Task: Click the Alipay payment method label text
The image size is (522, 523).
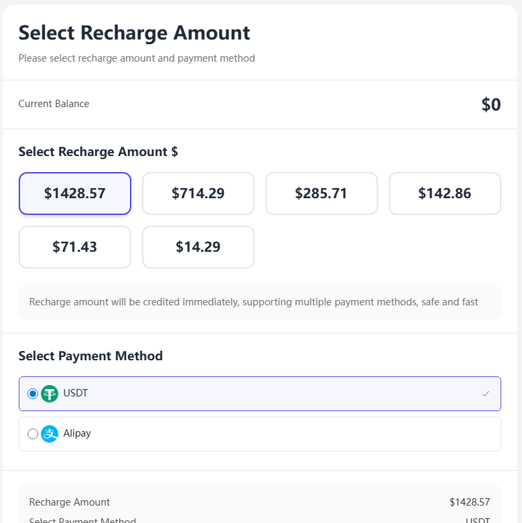Action: (x=77, y=433)
